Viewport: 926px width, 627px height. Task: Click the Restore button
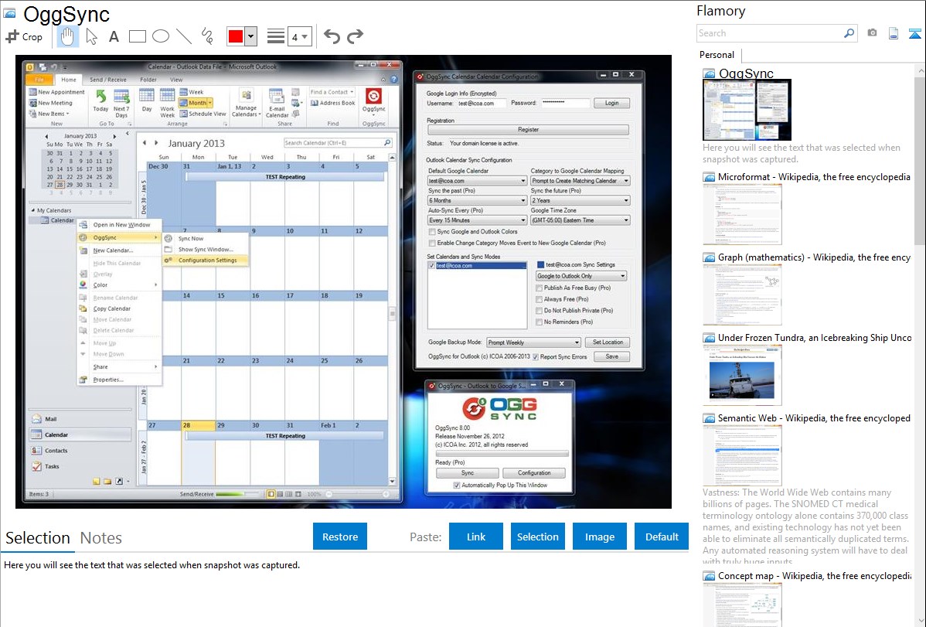pyautogui.click(x=340, y=537)
